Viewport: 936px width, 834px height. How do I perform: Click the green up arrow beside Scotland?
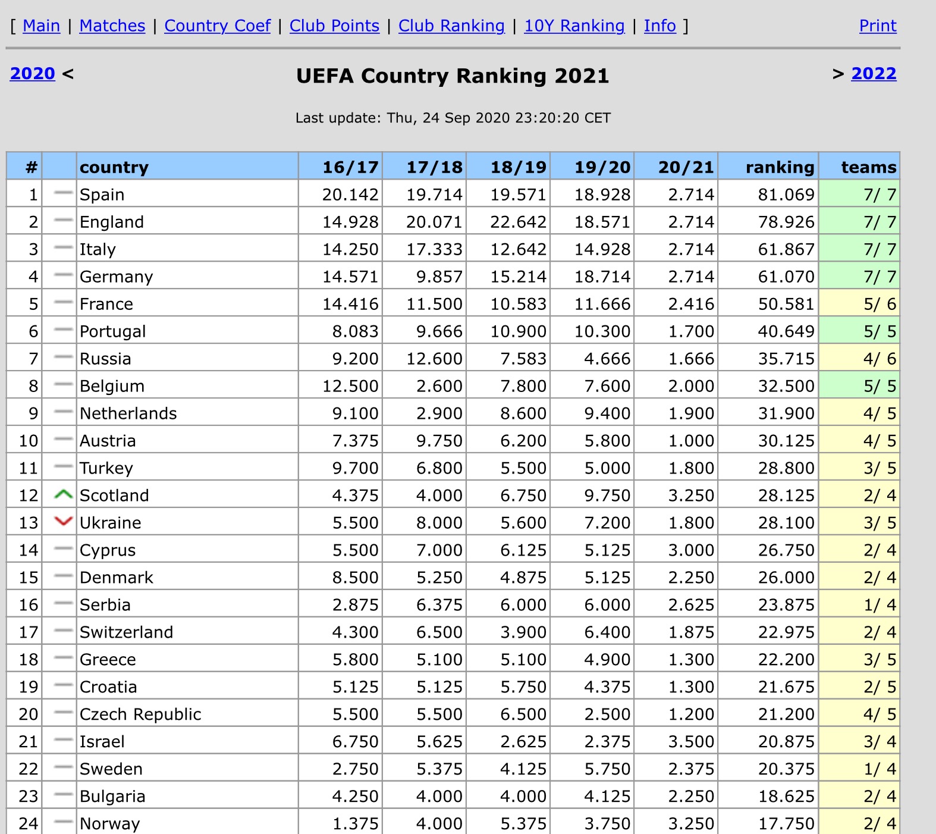(63, 494)
